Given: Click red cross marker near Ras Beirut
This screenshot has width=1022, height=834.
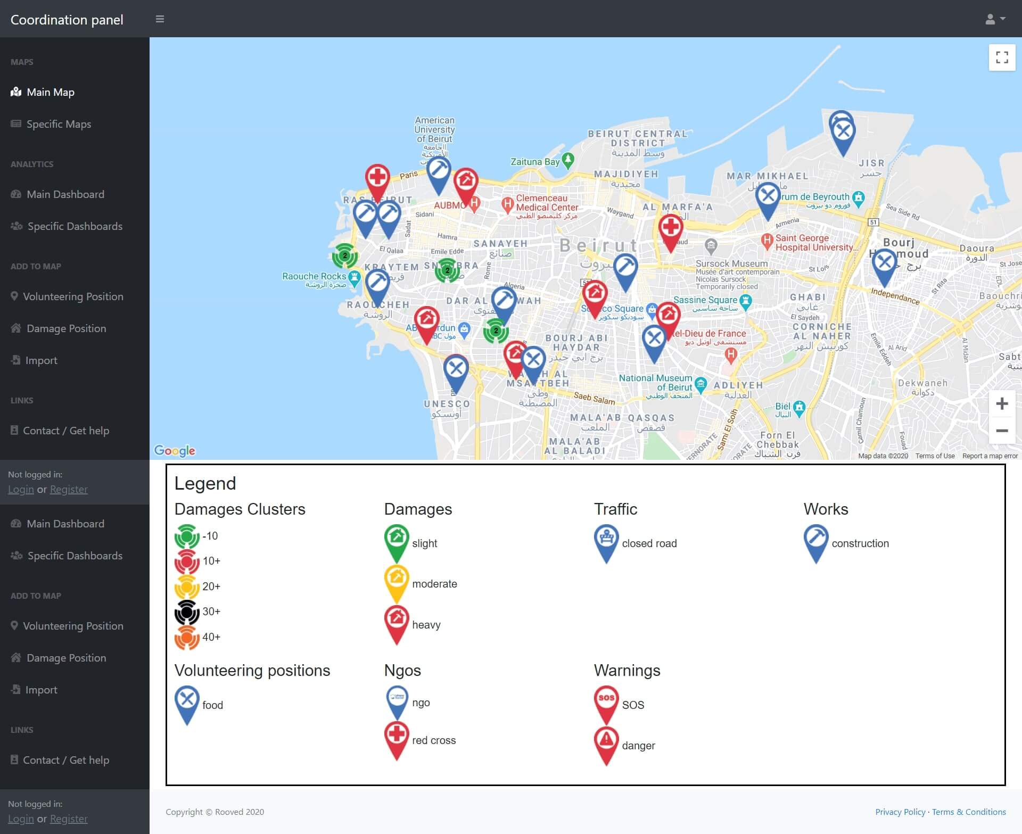Looking at the screenshot, I should (x=377, y=181).
